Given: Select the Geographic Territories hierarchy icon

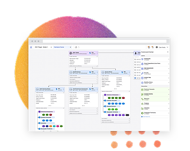Looking at the screenshot, I should [142, 113].
